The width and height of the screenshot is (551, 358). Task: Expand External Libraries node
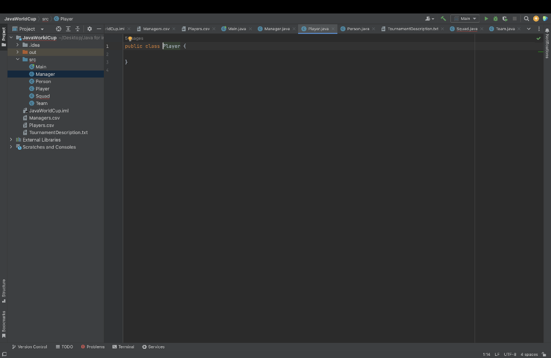(x=10, y=139)
